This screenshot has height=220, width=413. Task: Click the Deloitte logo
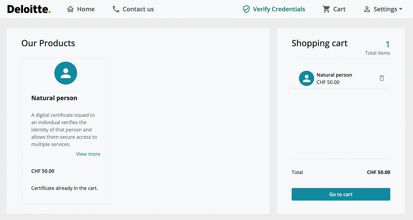29,9
